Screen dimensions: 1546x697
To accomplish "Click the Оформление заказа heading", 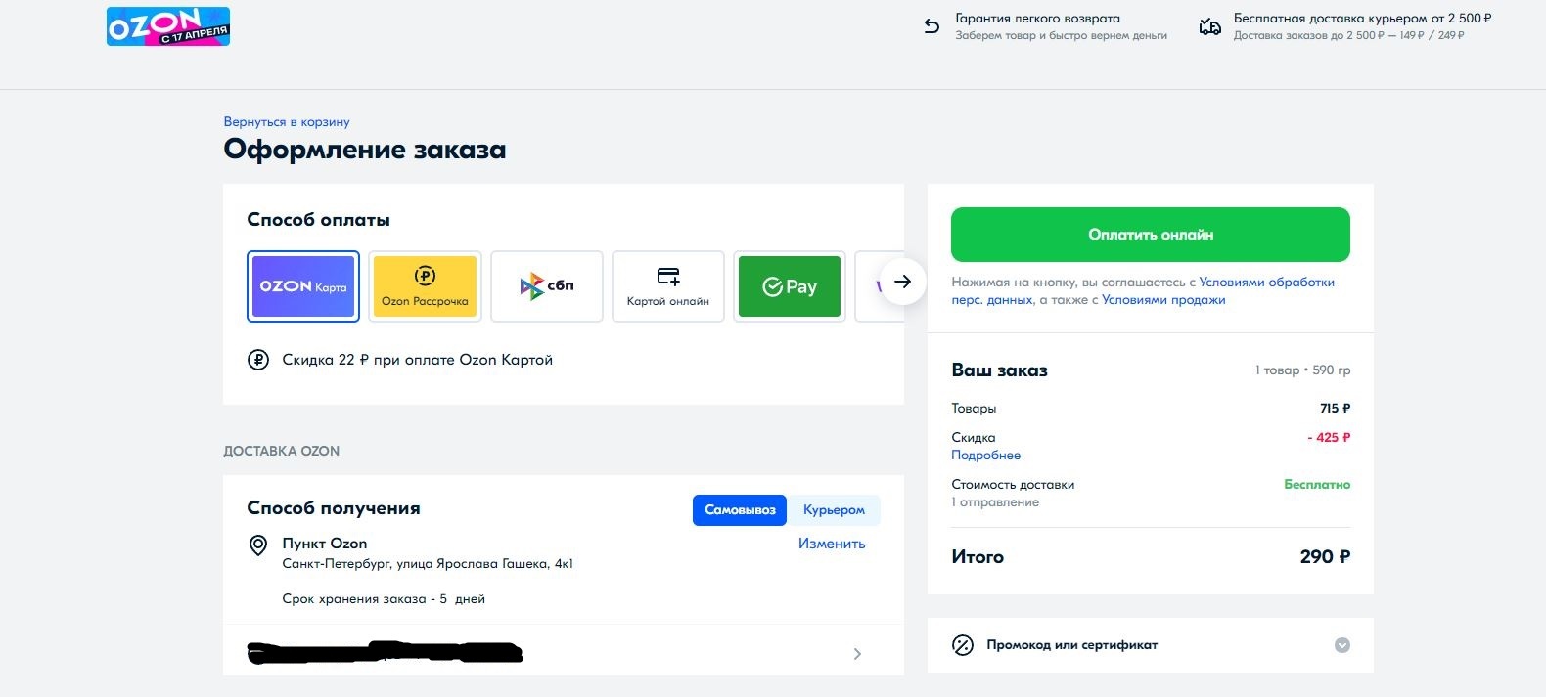I will pyautogui.click(x=365, y=150).
